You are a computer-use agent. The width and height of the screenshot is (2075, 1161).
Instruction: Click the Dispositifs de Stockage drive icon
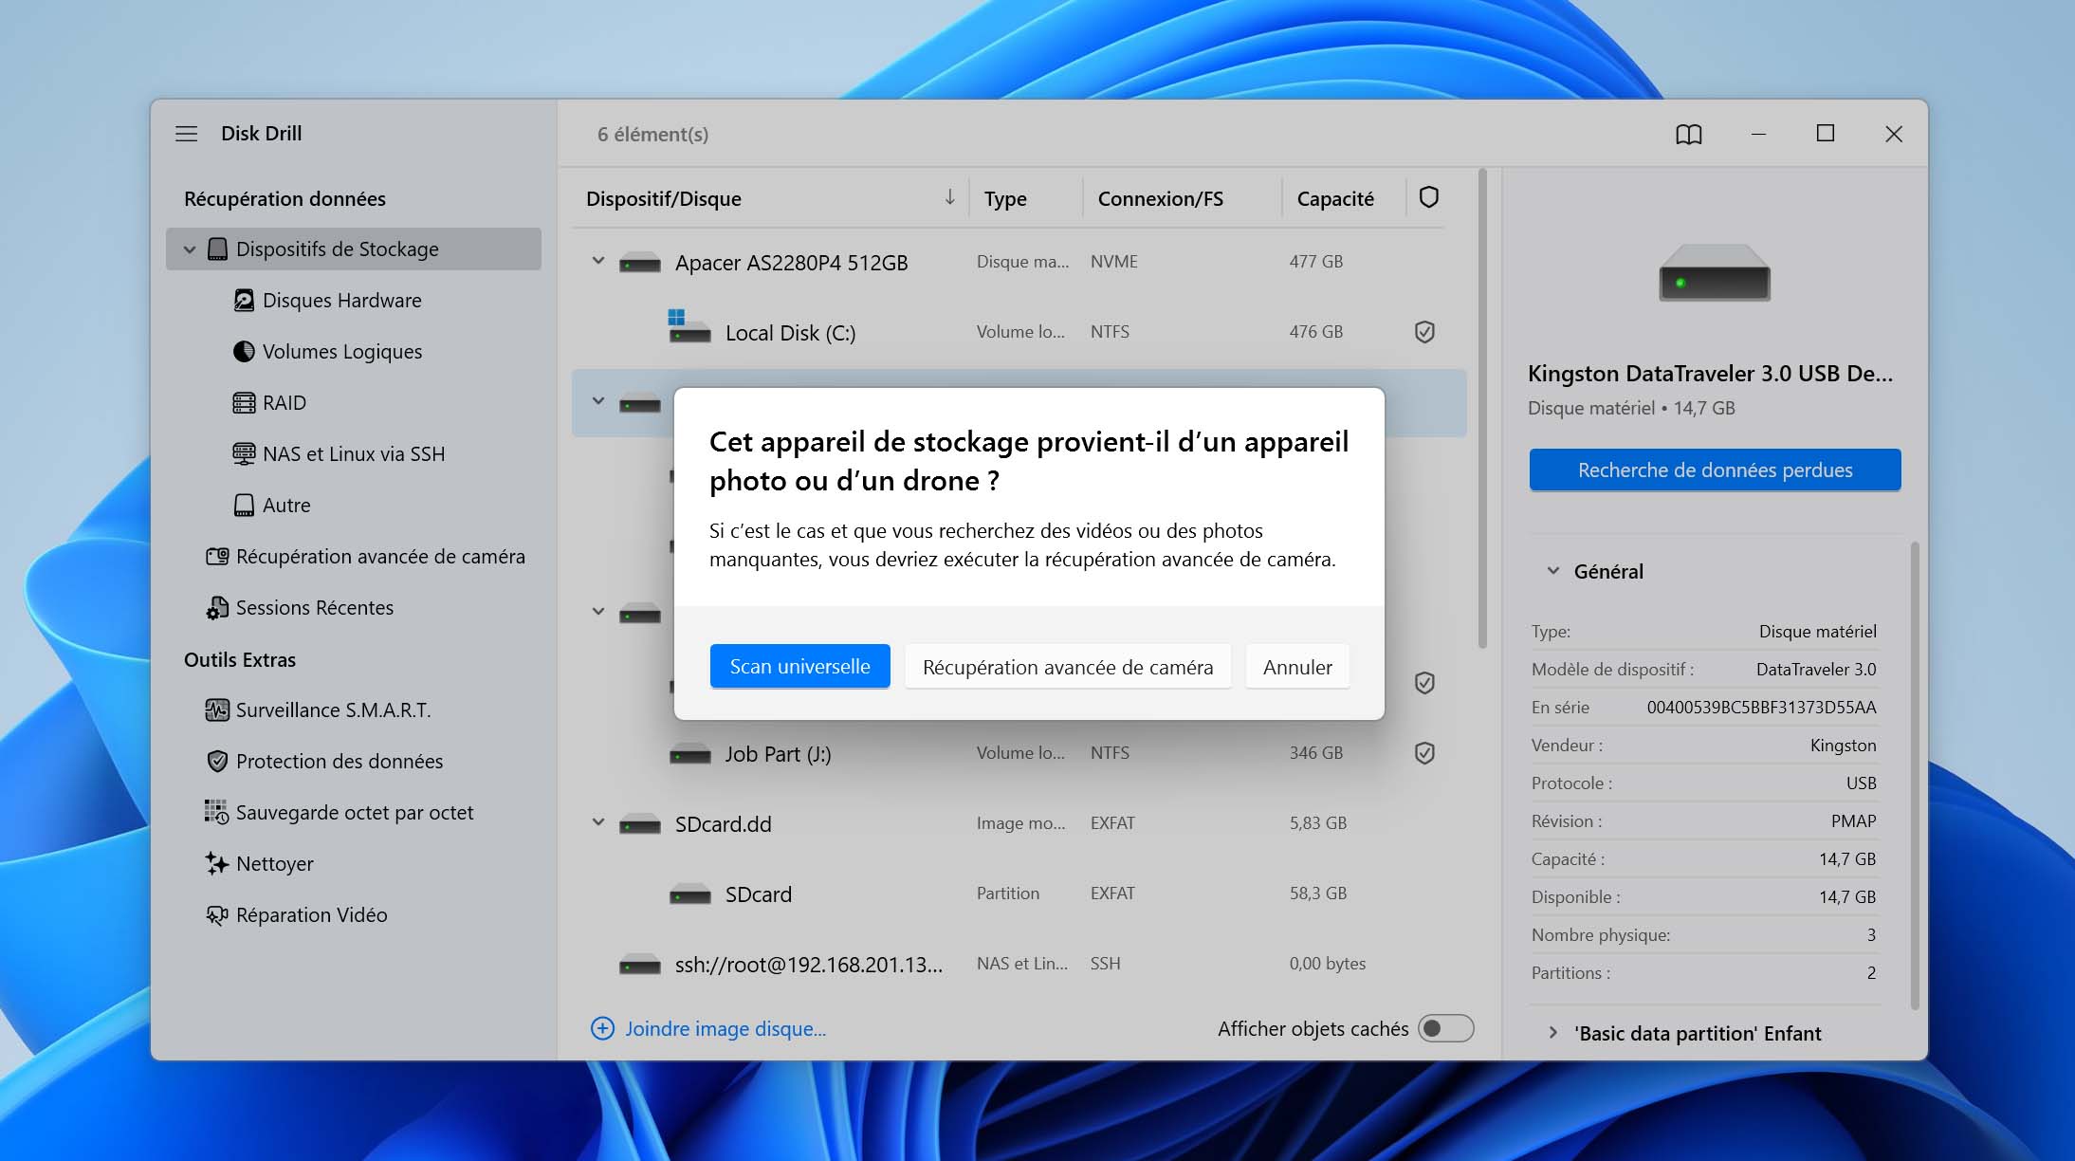coord(217,249)
